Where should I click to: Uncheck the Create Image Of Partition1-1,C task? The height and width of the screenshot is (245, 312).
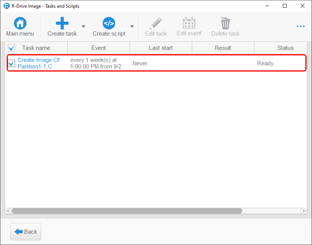click(x=11, y=63)
